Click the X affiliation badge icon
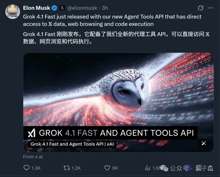Image resolution: width=220 pixels, height=177 pixels. 62,8
